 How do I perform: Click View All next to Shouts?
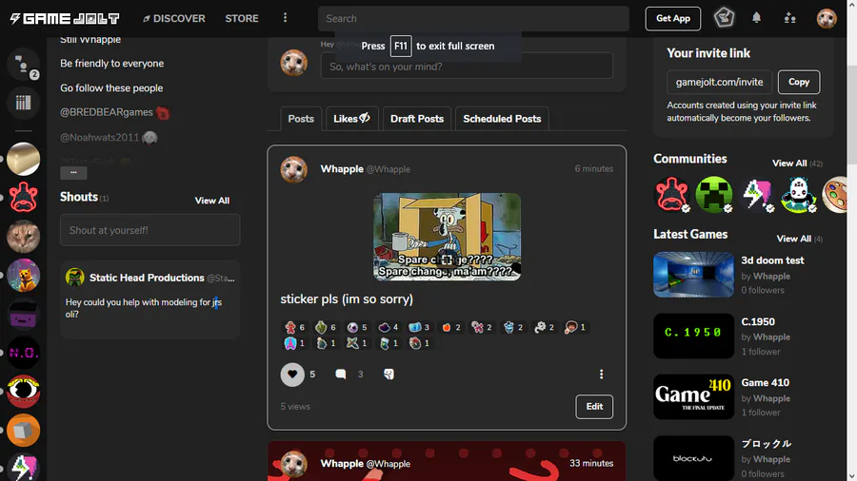click(x=212, y=201)
